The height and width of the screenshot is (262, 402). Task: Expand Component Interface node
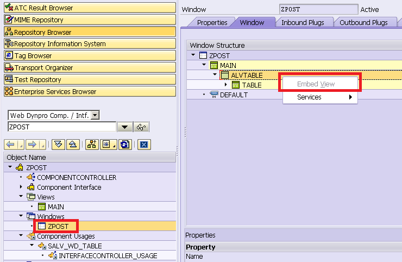tap(21, 187)
